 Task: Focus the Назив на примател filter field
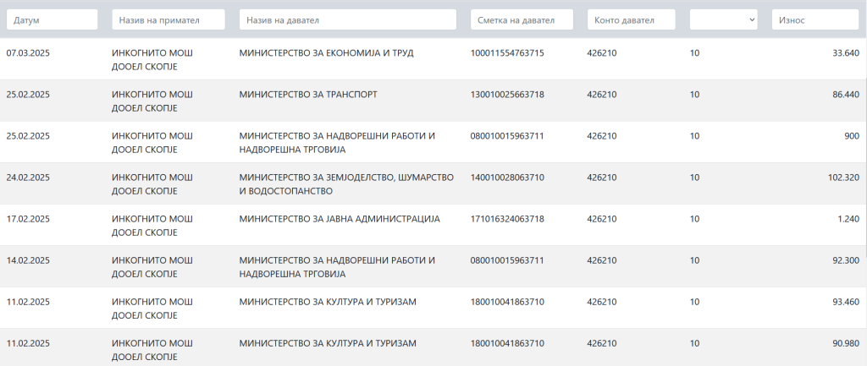(168, 19)
